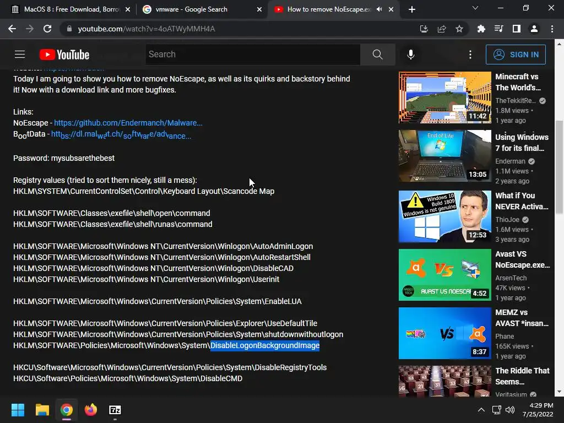
Task: Open Using Windows 7 video thumbnail
Action: (x=444, y=156)
